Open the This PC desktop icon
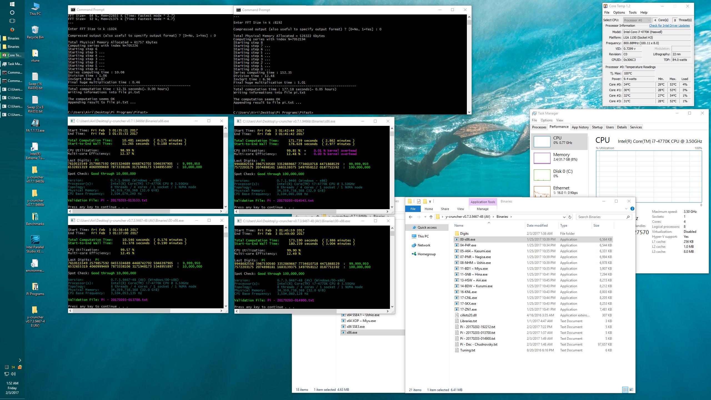Image resolution: width=711 pixels, height=400 pixels. (x=35, y=9)
